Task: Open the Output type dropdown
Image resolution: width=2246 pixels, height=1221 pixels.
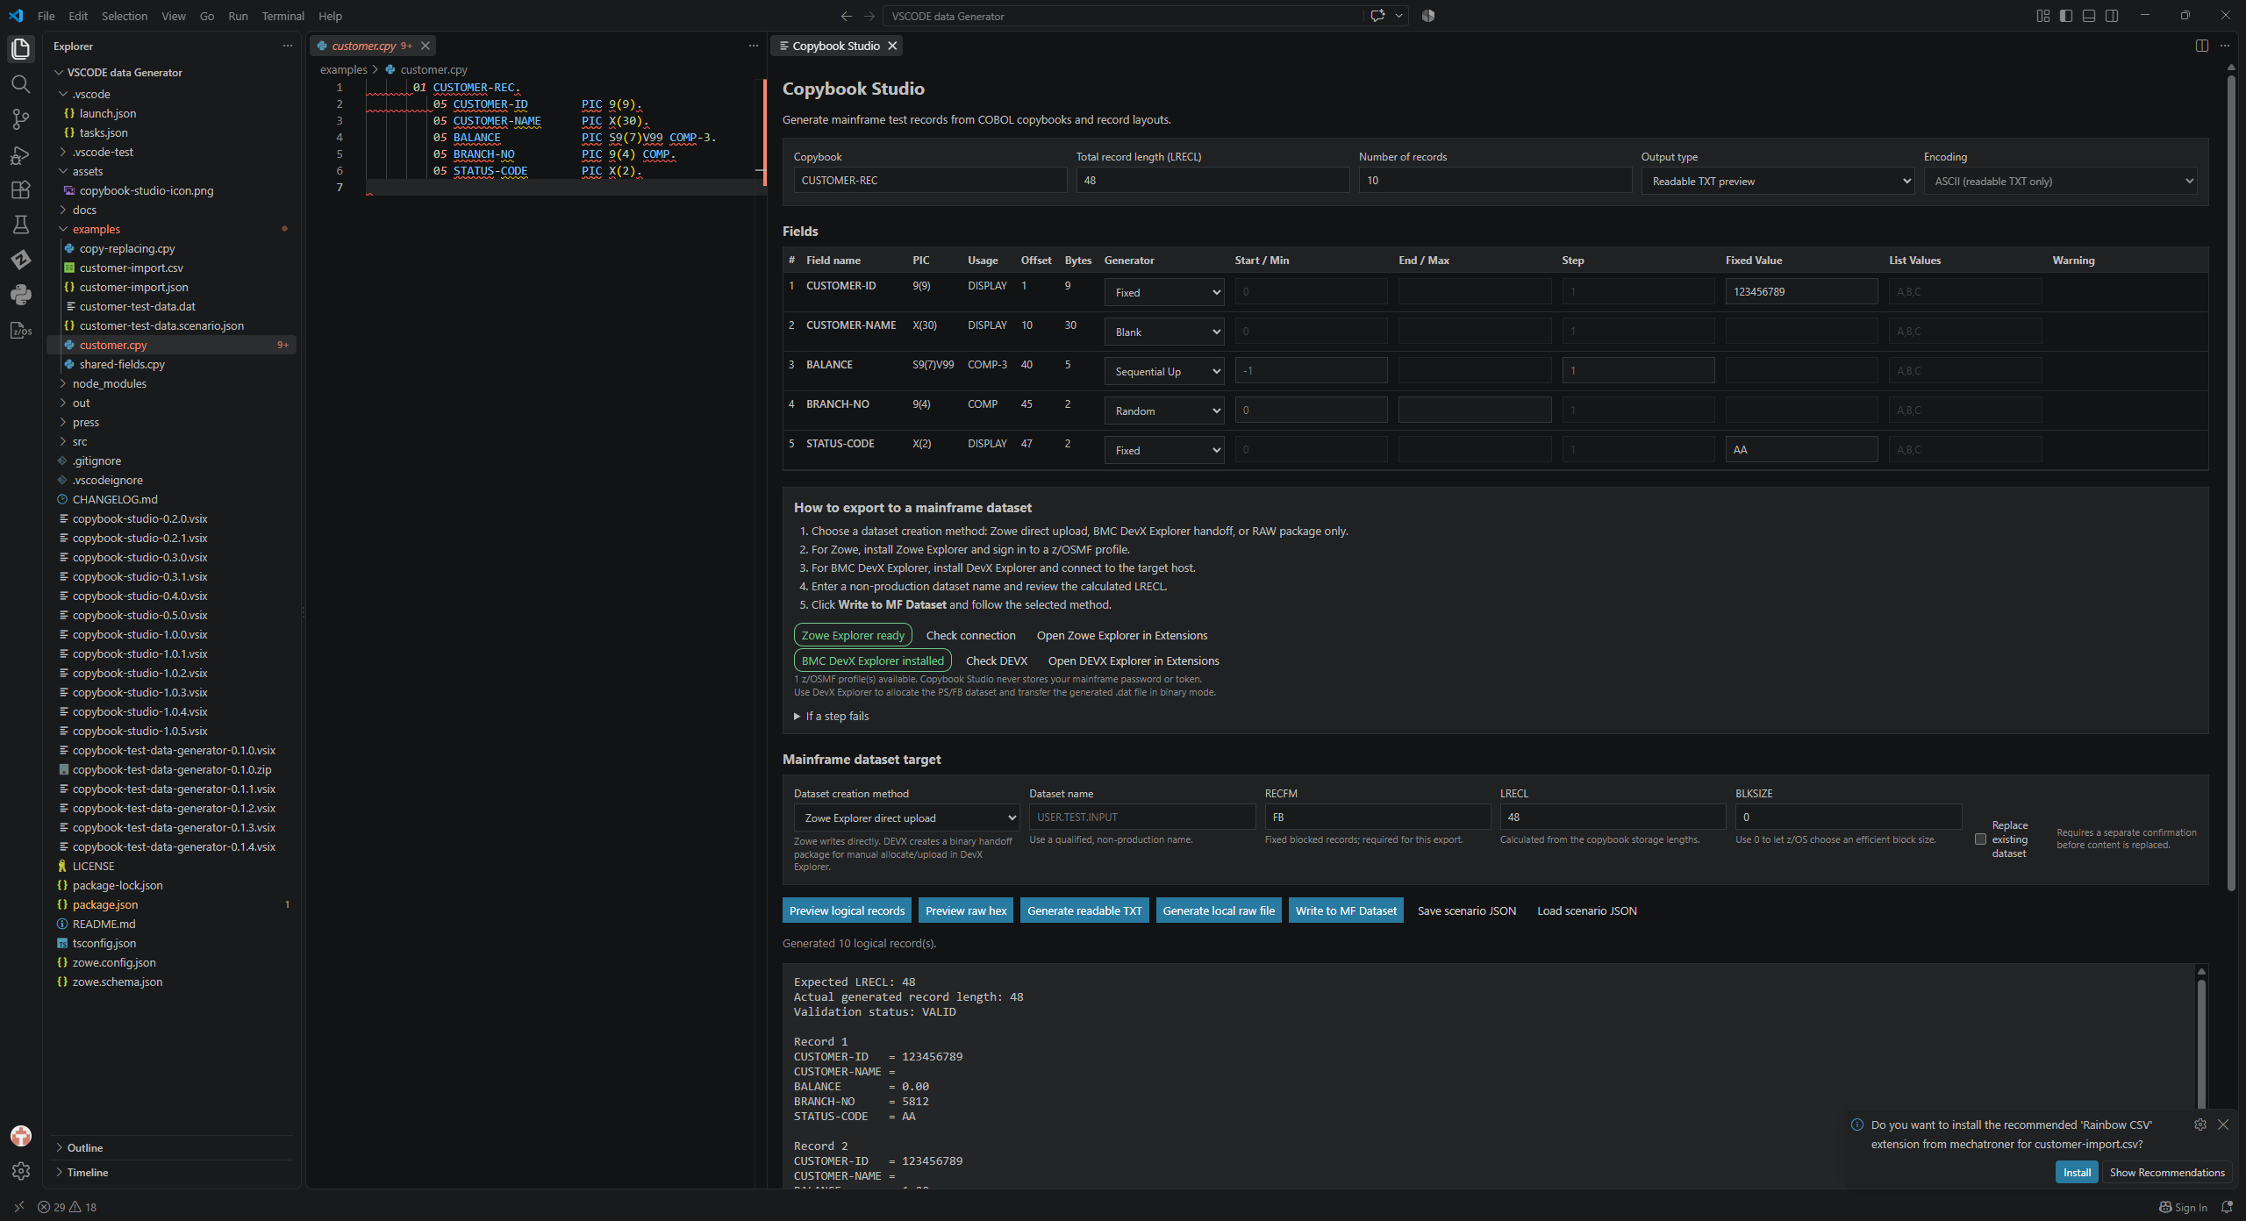Action: tap(1777, 182)
